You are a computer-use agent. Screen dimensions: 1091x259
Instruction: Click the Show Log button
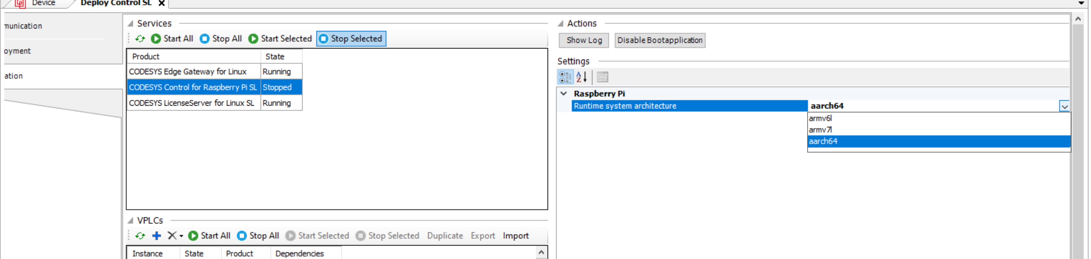(584, 40)
